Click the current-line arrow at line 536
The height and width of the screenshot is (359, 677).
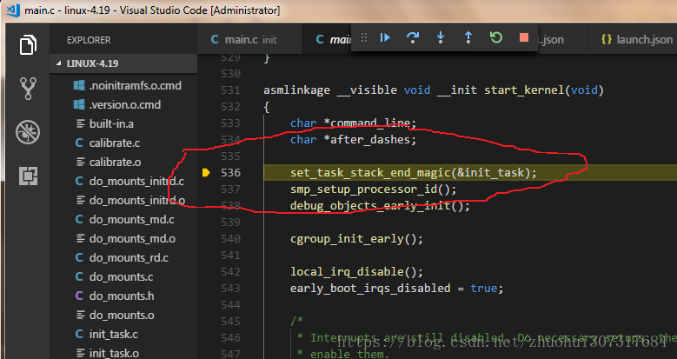tap(206, 173)
